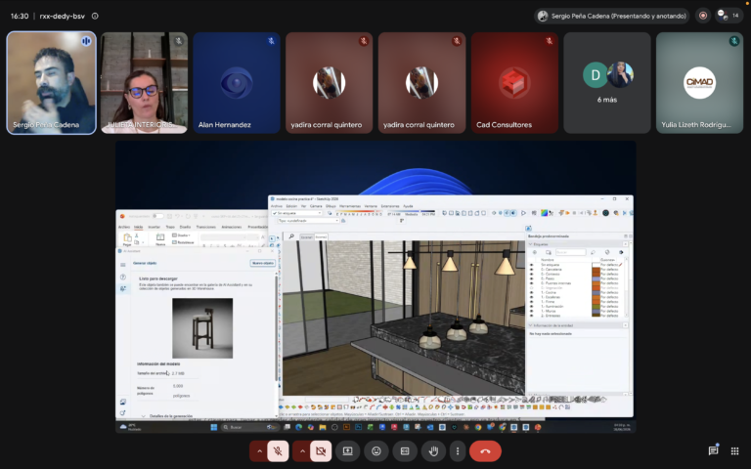Open the Ayuda menu in SketchUp
This screenshot has width=751, height=469.
(408, 206)
